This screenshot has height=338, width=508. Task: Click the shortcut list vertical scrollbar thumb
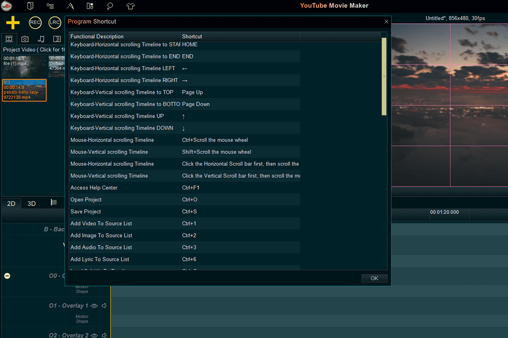(384, 77)
